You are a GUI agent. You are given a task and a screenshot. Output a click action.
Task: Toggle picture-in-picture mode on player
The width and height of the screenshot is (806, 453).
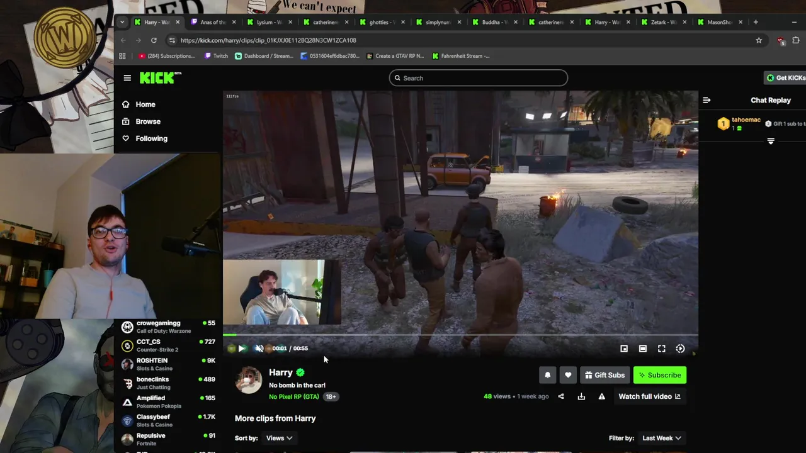coord(624,349)
